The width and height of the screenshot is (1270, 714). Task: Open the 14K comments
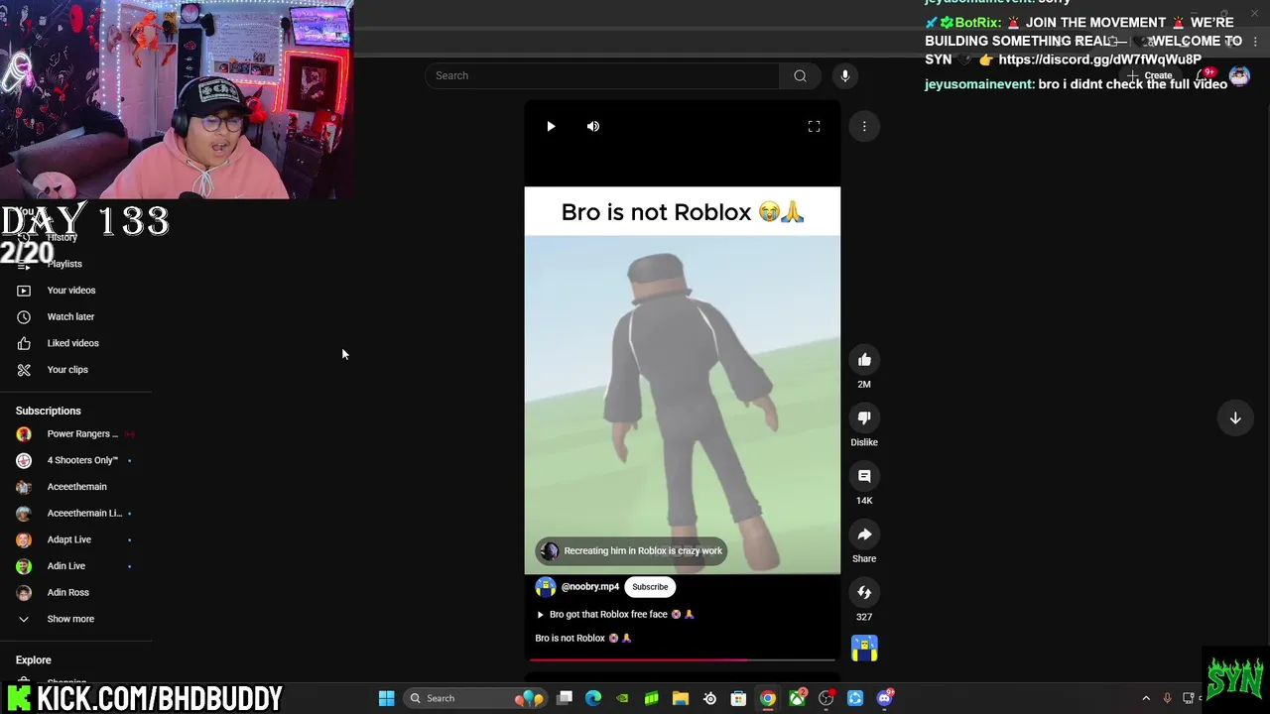(864, 476)
